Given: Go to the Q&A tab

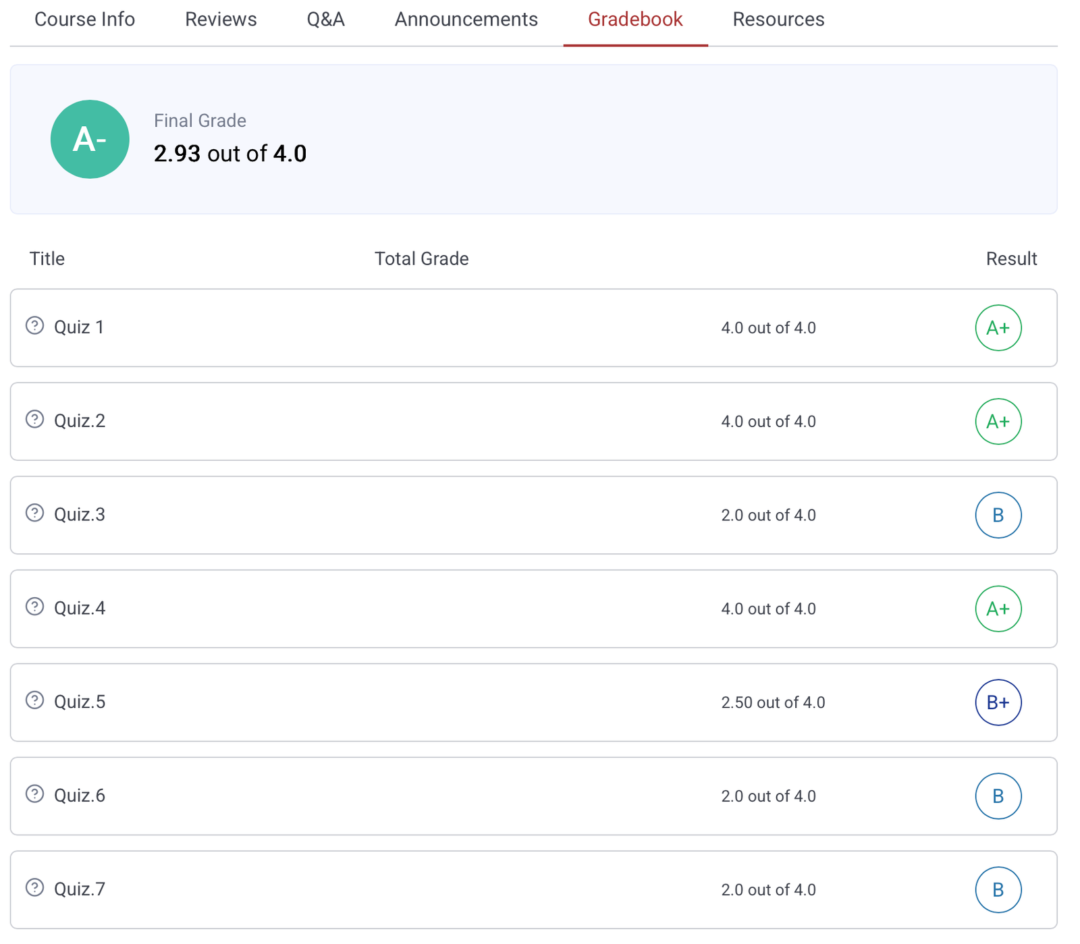Looking at the screenshot, I should point(325,20).
